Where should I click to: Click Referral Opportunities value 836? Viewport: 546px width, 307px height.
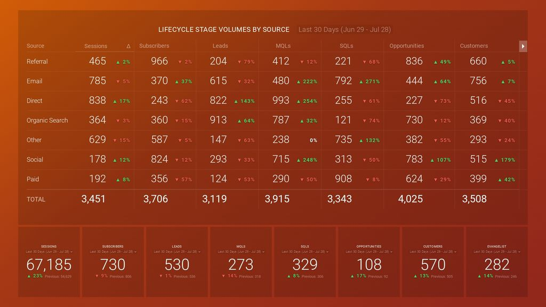(x=414, y=61)
